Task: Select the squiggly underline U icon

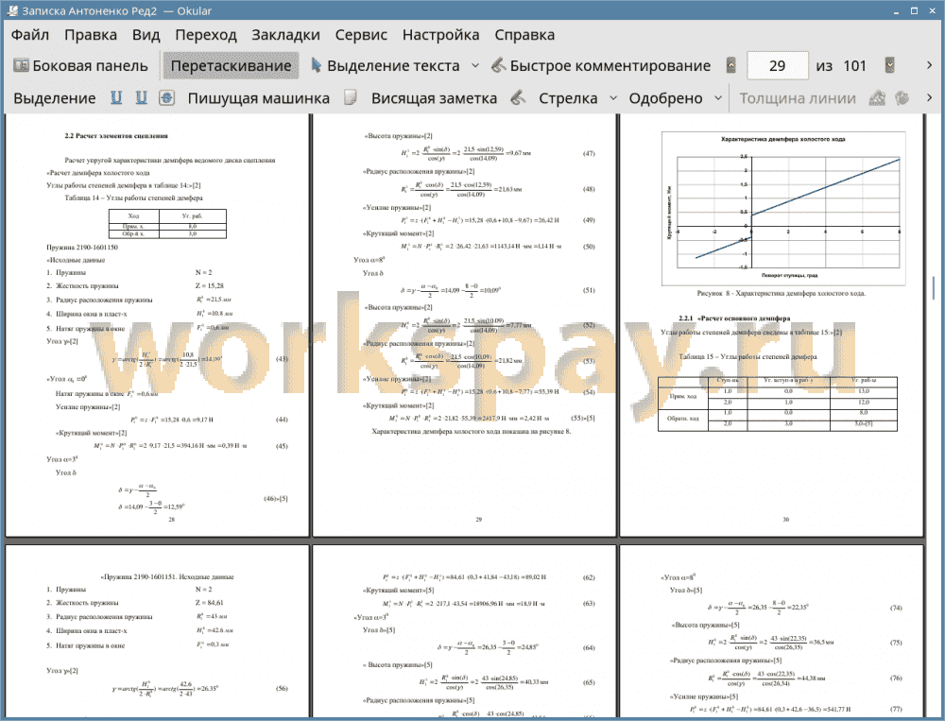Action: click(142, 97)
